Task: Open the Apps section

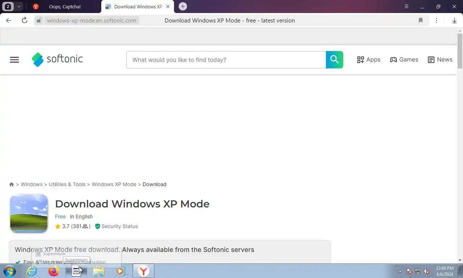Action: (x=369, y=60)
